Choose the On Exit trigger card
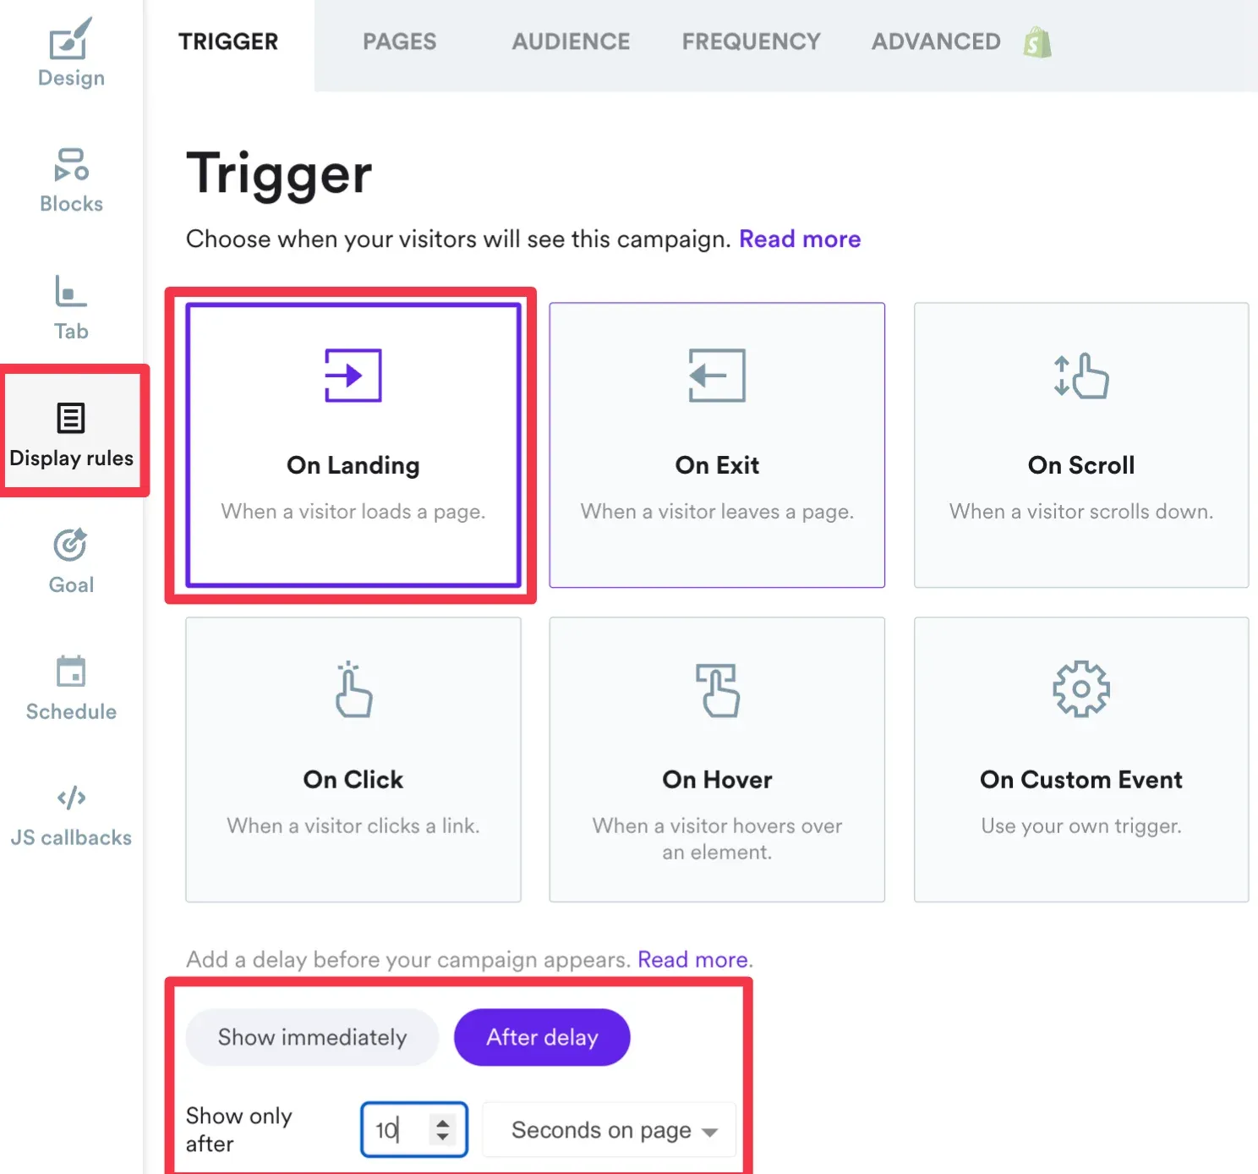Image resolution: width=1258 pixels, height=1174 pixels. click(x=717, y=445)
